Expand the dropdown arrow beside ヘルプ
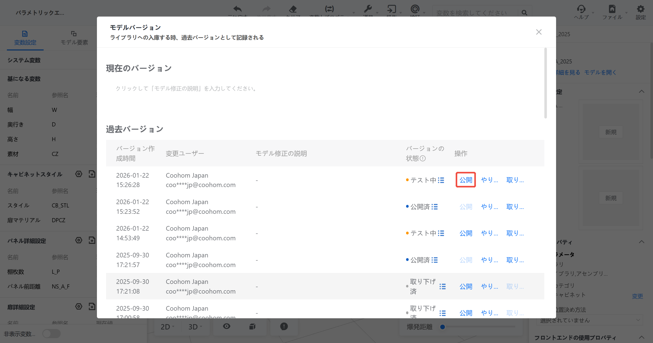 [593, 12]
